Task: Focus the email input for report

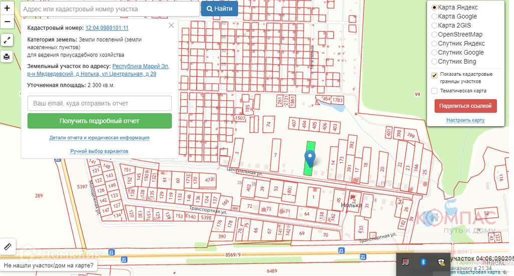Action: [100, 103]
